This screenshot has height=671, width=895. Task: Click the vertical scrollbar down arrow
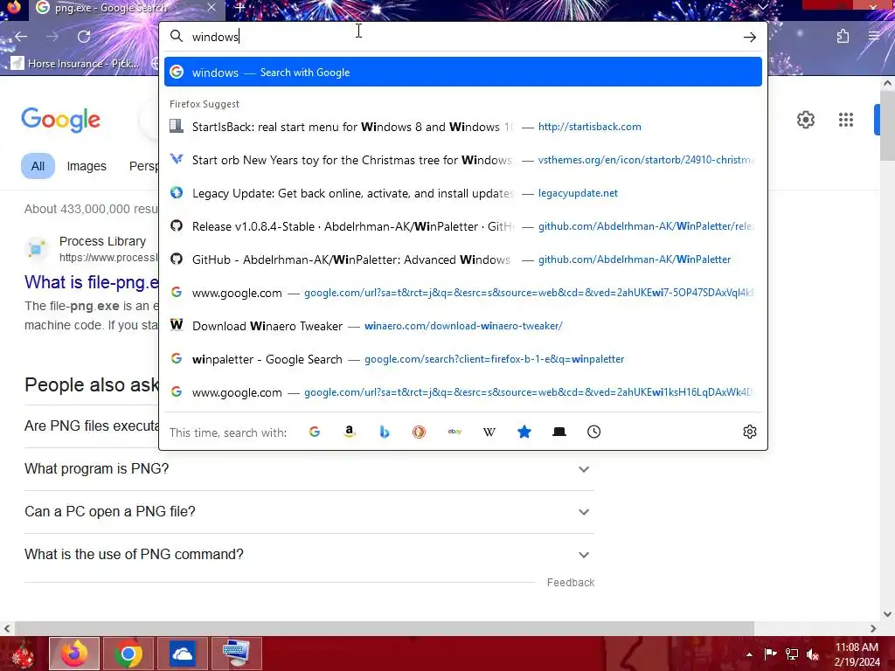[x=887, y=614]
